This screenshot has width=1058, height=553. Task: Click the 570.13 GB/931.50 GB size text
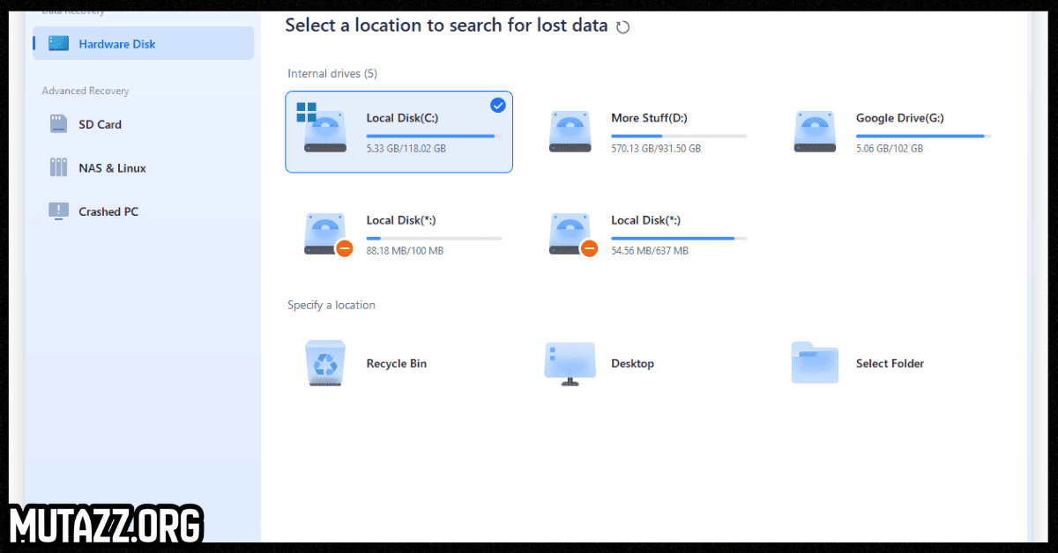656,149
